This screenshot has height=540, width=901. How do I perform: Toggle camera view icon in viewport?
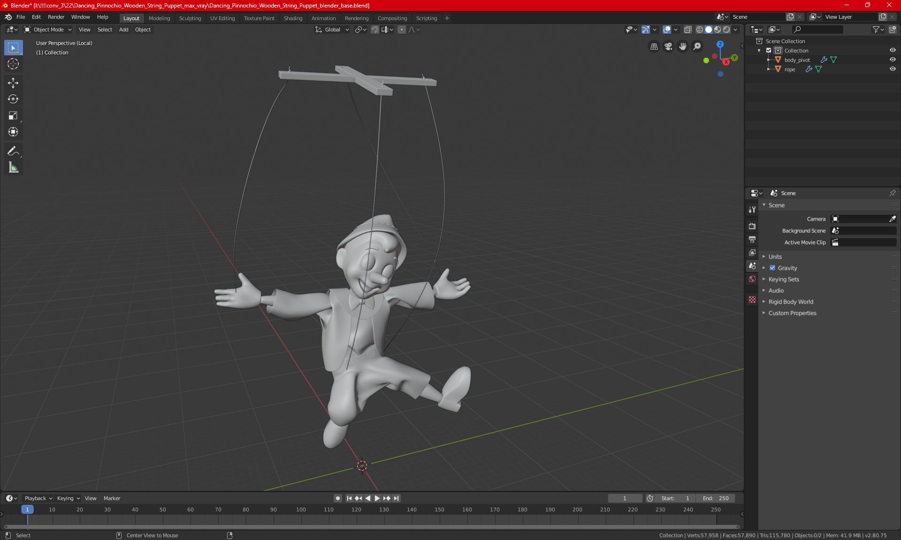tap(668, 46)
